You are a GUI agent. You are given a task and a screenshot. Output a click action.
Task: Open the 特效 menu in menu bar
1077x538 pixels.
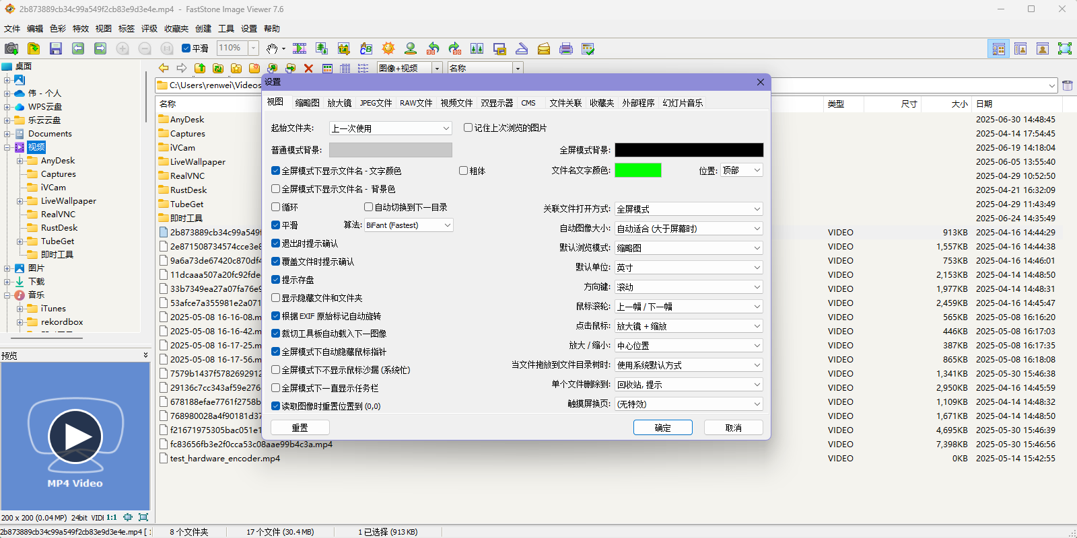tap(81, 29)
